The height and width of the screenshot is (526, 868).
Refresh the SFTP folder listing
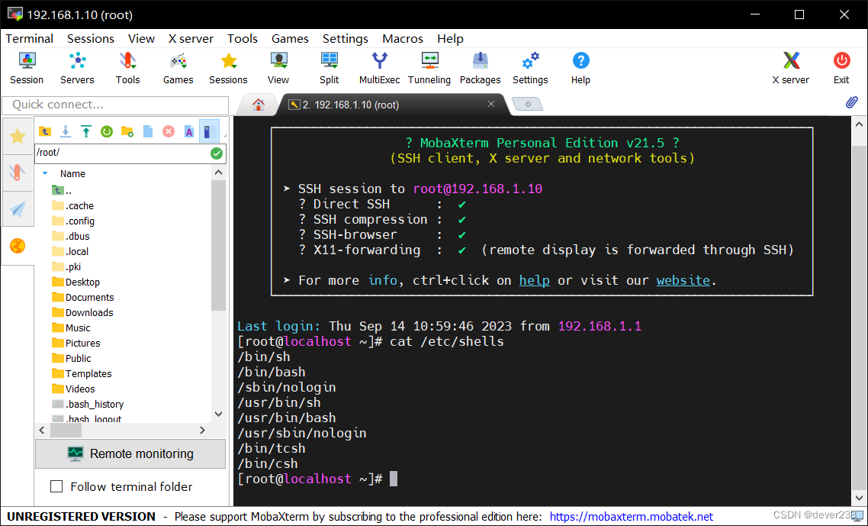[x=106, y=131]
